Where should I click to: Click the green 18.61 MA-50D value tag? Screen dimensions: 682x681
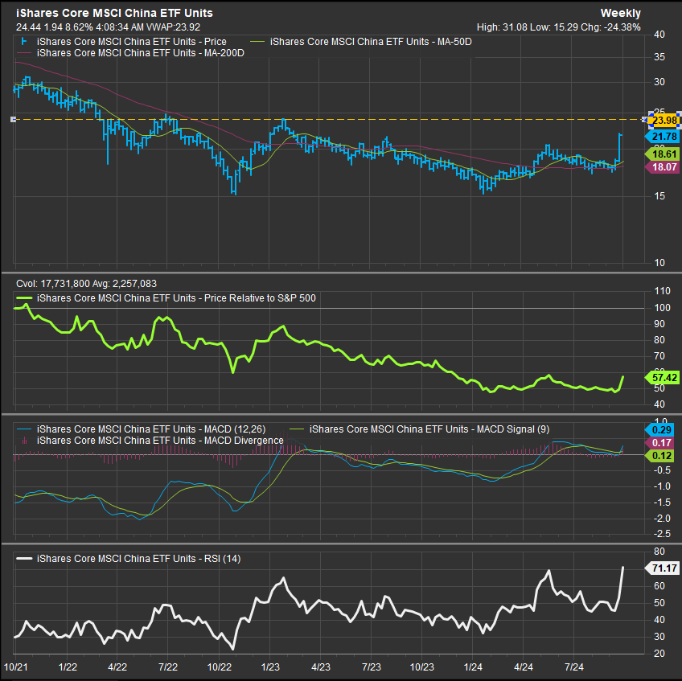coord(662,154)
